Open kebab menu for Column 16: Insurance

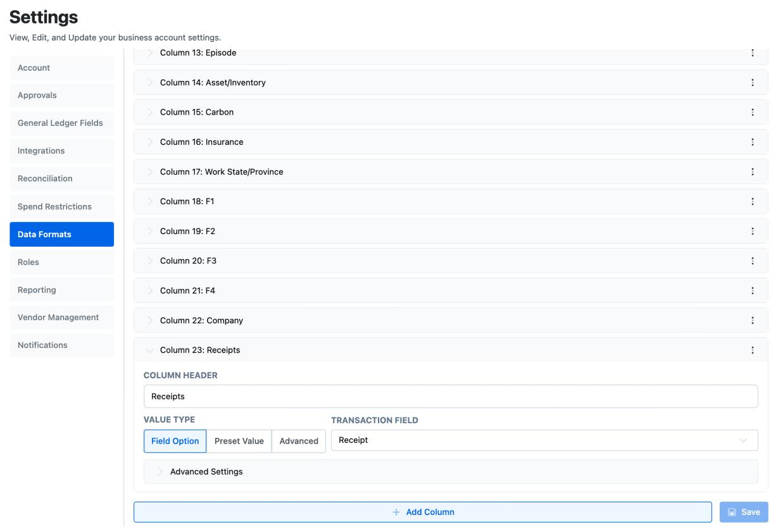(x=753, y=142)
